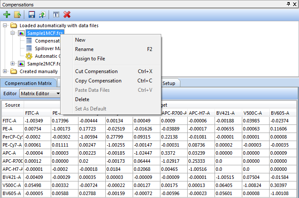Click the Spillover Matrix grid icon
Screen dimensions: 299x198
click(29, 48)
